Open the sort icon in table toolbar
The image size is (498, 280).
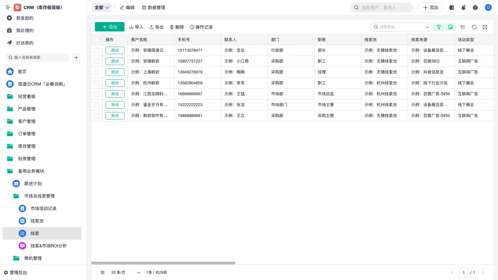coord(463,27)
